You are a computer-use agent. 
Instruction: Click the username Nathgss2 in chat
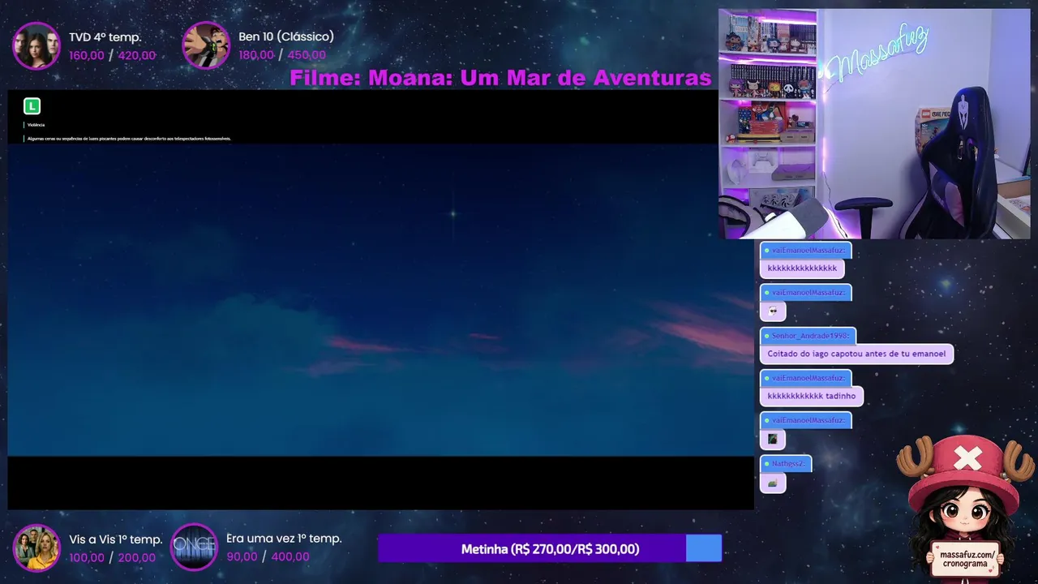[787, 463]
